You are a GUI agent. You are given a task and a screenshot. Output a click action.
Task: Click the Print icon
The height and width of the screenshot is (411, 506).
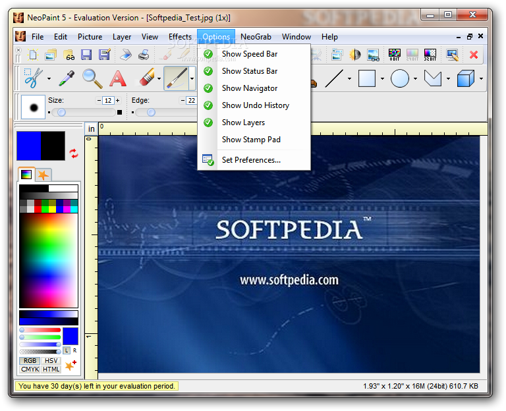coord(144,55)
